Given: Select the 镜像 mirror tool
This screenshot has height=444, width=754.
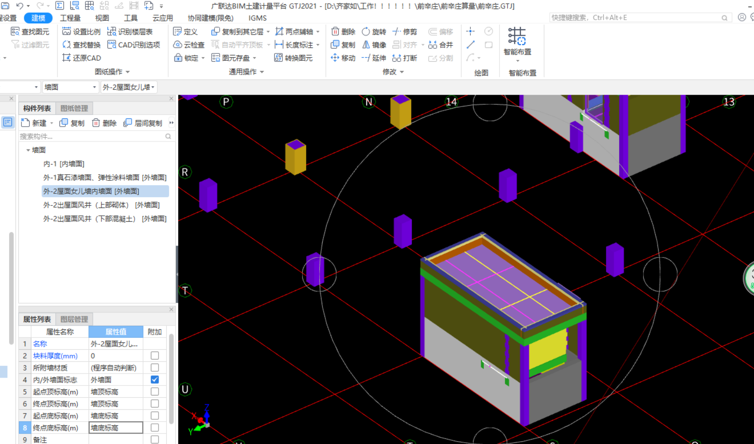Looking at the screenshot, I should pyautogui.click(x=374, y=45).
